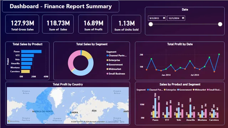
Task: Select the Total Gross Sales card
Action: [22, 24]
